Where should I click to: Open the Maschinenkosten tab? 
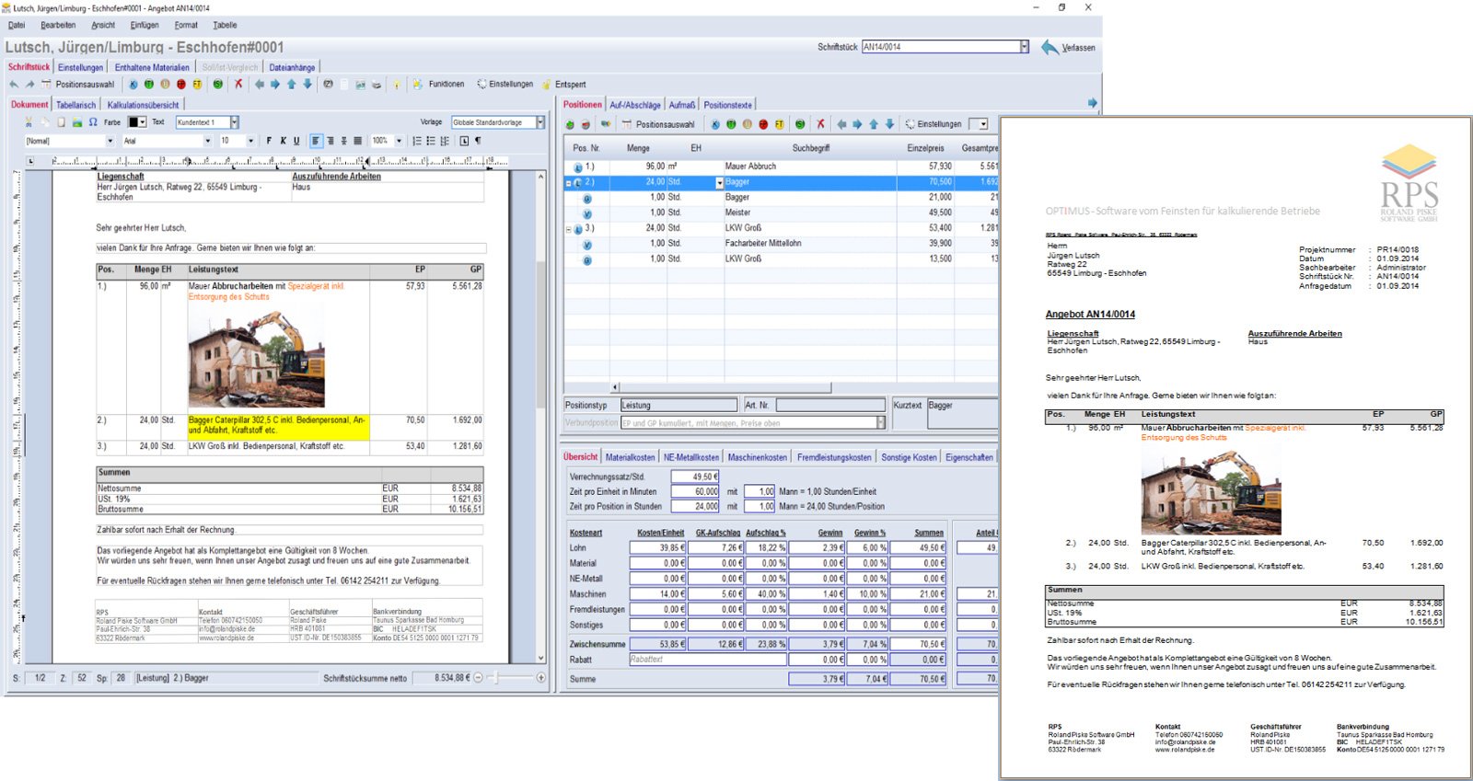click(x=757, y=457)
